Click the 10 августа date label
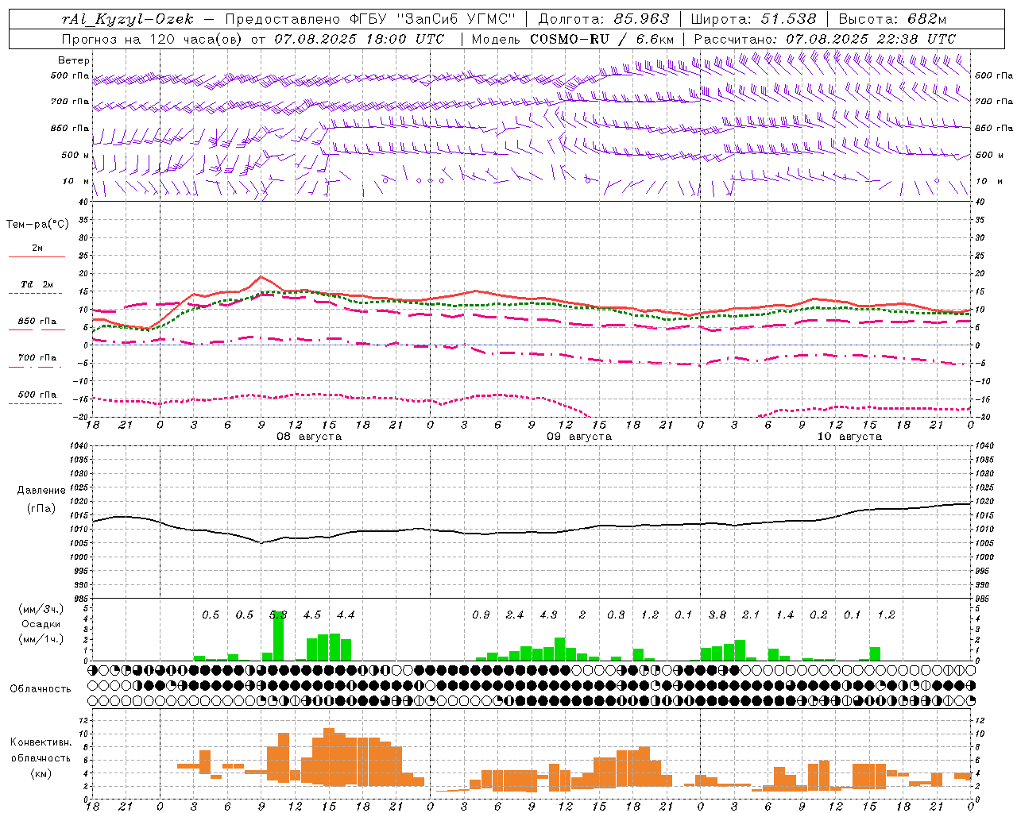 tap(849, 437)
